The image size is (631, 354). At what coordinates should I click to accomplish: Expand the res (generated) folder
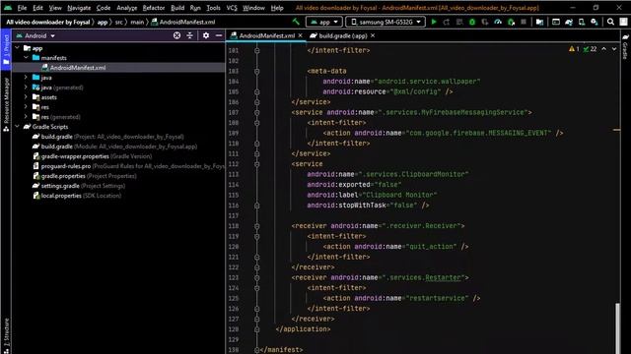(27, 117)
